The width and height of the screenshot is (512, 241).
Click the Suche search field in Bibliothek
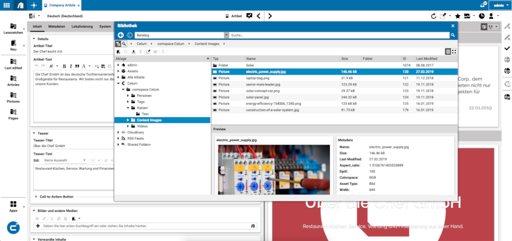click(339, 35)
